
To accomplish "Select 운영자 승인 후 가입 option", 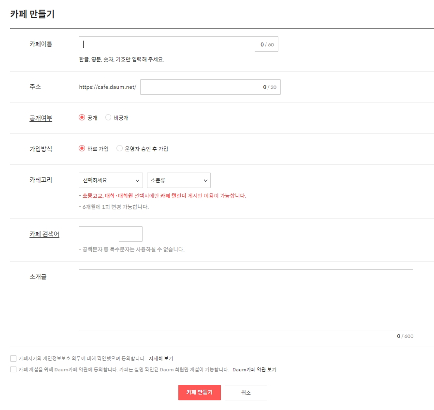I will [x=119, y=148].
